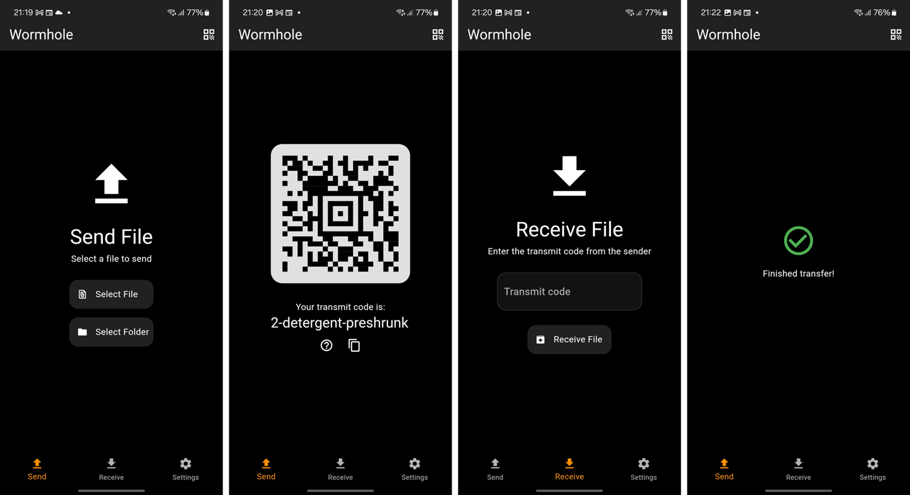
Task: Tap transmit code text 2-detergent-preshrunk
Action: click(x=340, y=323)
